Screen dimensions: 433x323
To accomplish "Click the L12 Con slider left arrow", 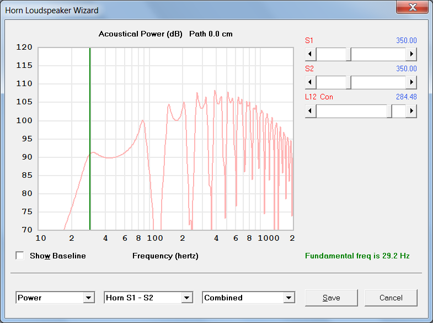I will (311, 111).
